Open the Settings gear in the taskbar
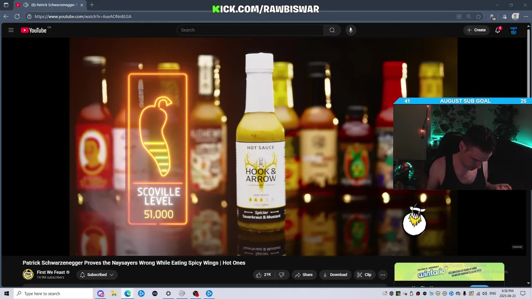532x299 pixels. coord(168,294)
